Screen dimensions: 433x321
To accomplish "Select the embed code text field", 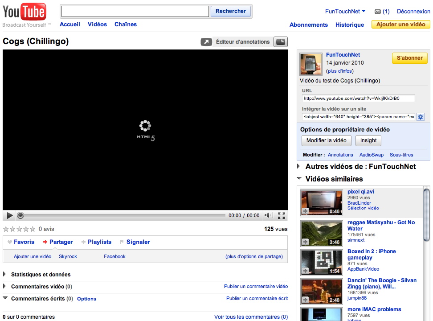I will 359,117.
